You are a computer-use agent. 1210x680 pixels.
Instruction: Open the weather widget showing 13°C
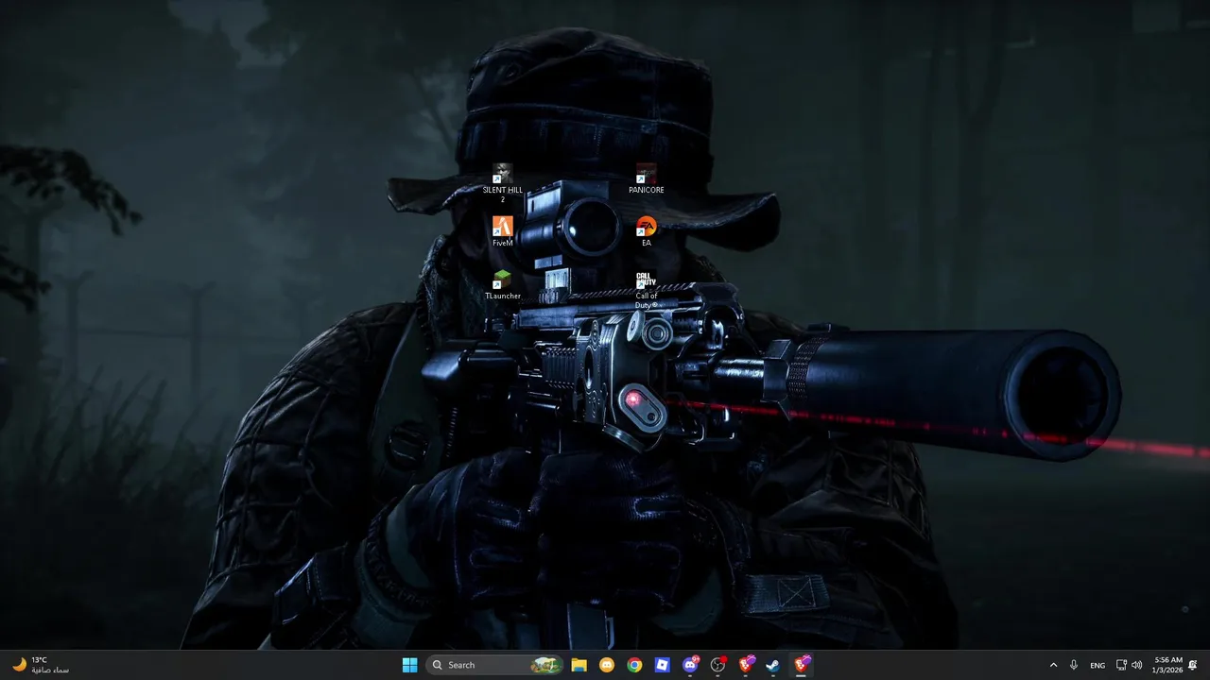click(x=40, y=665)
